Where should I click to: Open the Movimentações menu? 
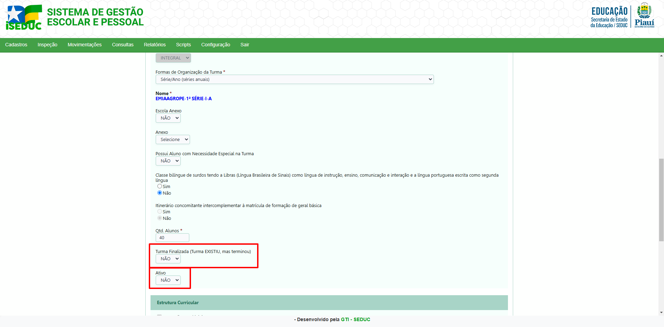tap(84, 45)
